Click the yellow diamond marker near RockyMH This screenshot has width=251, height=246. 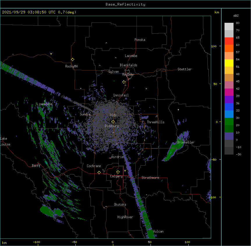tap(73, 60)
